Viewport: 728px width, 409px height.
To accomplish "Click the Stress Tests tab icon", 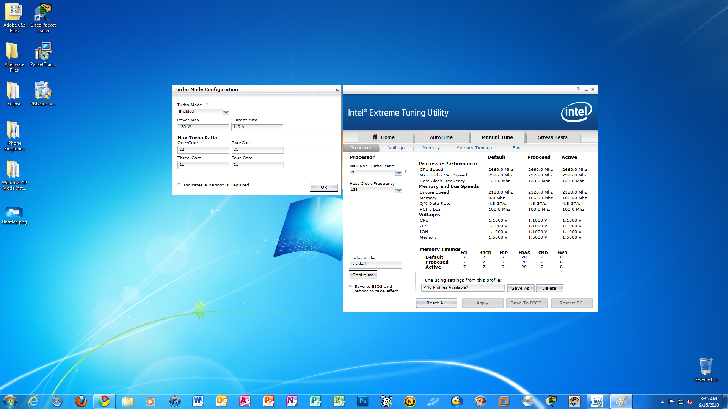I will tap(552, 137).
